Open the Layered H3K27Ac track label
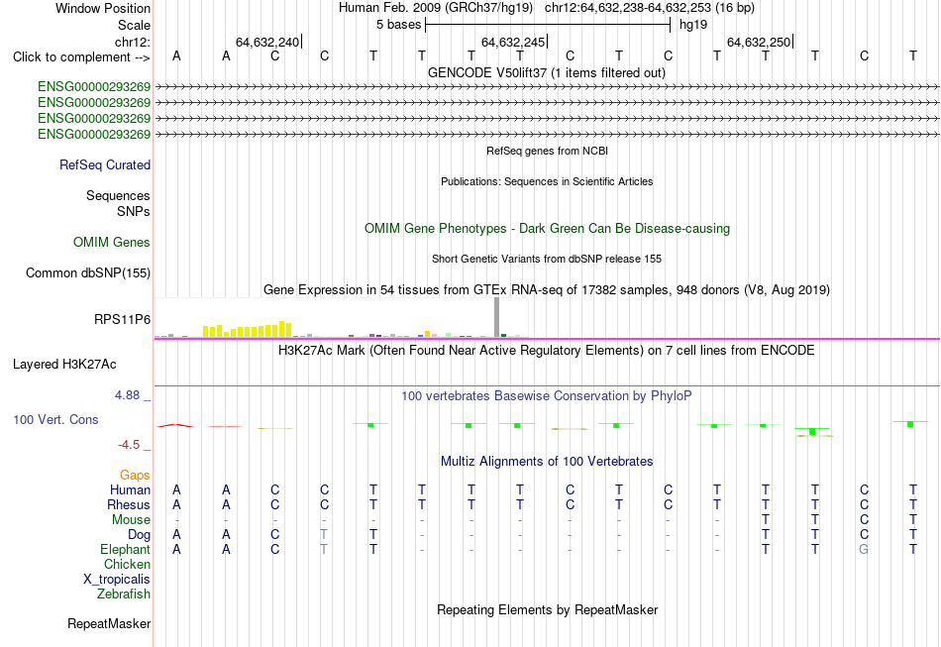This screenshot has height=647, width=941. (x=64, y=365)
